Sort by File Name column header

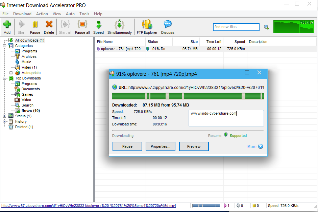click(x=120, y=42)
